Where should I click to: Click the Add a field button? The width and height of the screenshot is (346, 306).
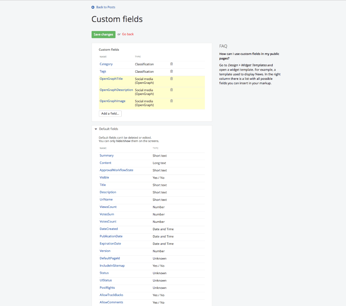[110, 114]
